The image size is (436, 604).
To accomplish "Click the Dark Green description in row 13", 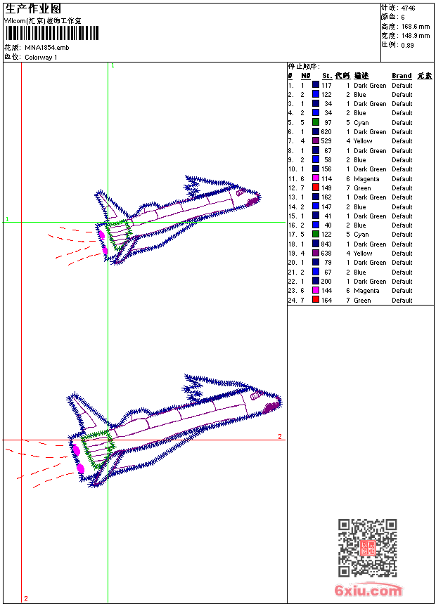I will (370, 197).
